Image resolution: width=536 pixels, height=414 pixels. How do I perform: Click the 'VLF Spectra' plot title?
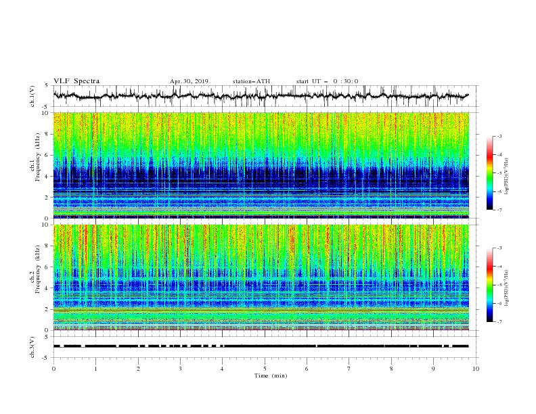[x=76, y=81]
